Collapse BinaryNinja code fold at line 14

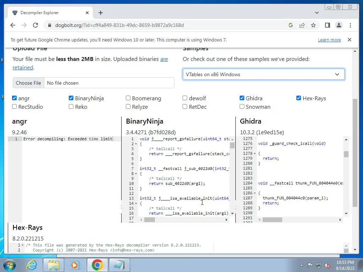(x=136, y=203)
